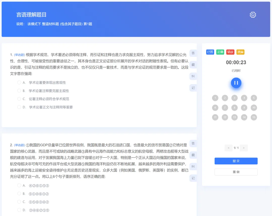
Task: Click the 记 side tab on question 2
Action: pyautogui.click(x=193, y=178)
